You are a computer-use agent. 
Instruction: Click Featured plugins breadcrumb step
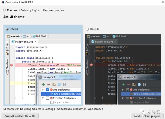(x=54, y=10)
